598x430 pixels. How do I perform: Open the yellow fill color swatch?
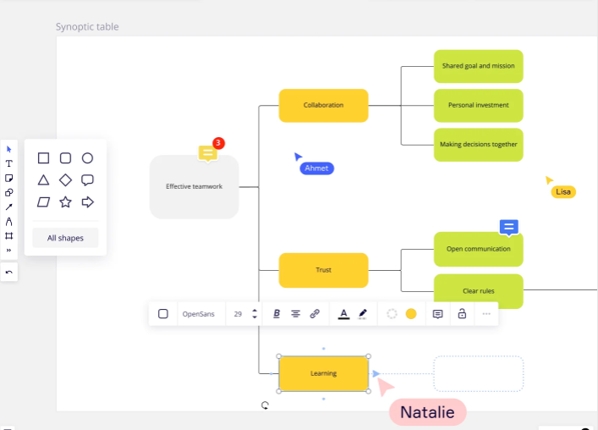[x=411, y=314]
